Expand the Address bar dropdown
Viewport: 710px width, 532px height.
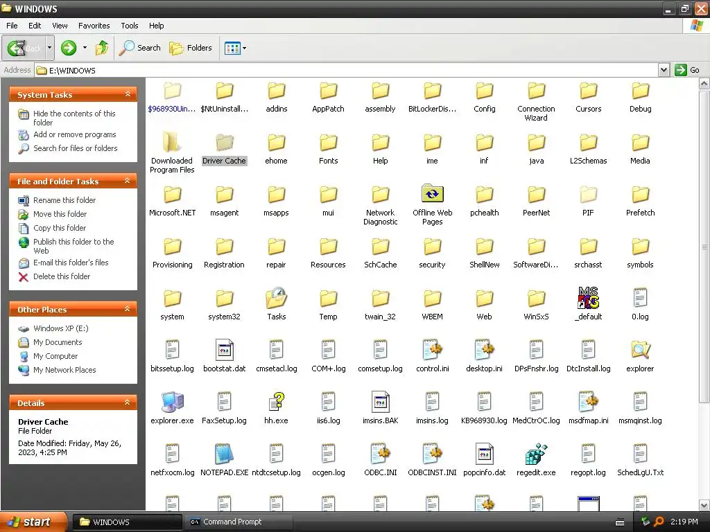pyautogui.click(x=664, y=70)
